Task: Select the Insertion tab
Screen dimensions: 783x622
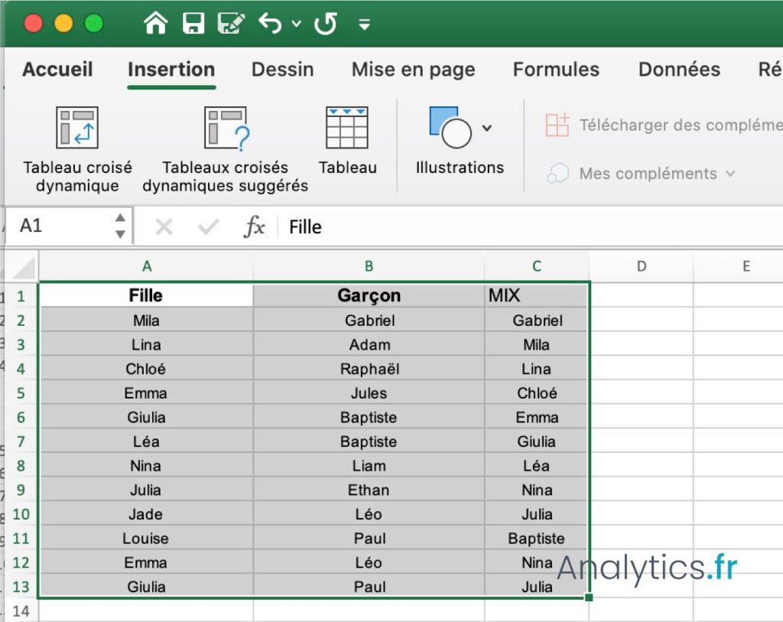Action: (x=171, y=70)
